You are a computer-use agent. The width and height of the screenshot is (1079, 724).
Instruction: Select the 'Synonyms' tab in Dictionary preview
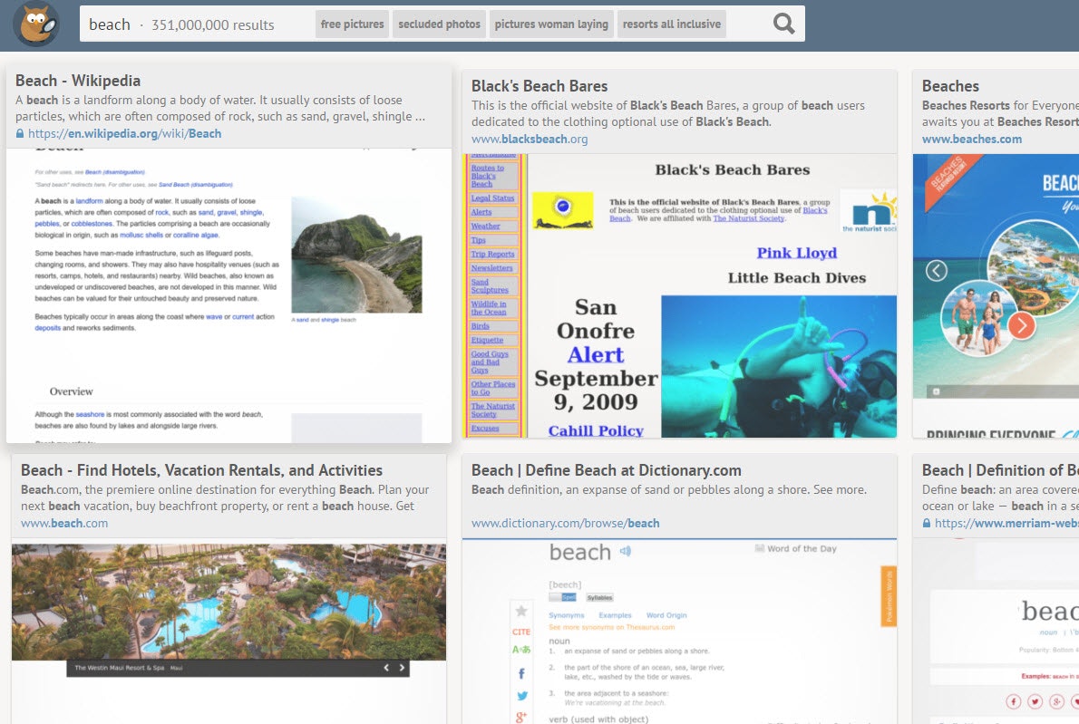pos(567,615)
